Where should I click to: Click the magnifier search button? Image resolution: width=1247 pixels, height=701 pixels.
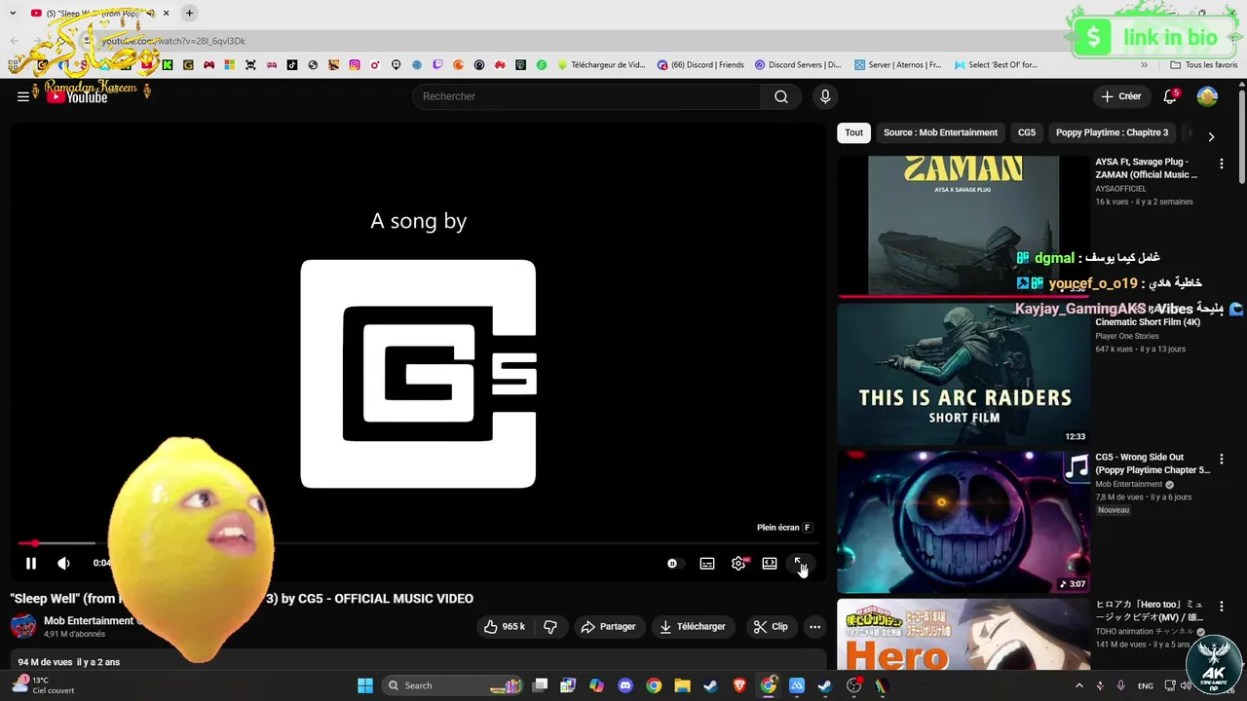781,96
